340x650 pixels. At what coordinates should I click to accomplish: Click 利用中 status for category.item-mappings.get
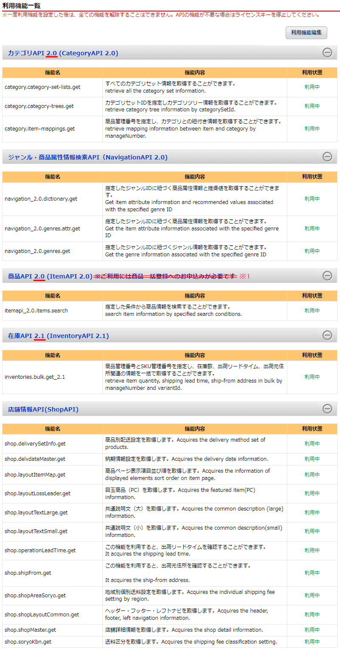coord(312,129)
